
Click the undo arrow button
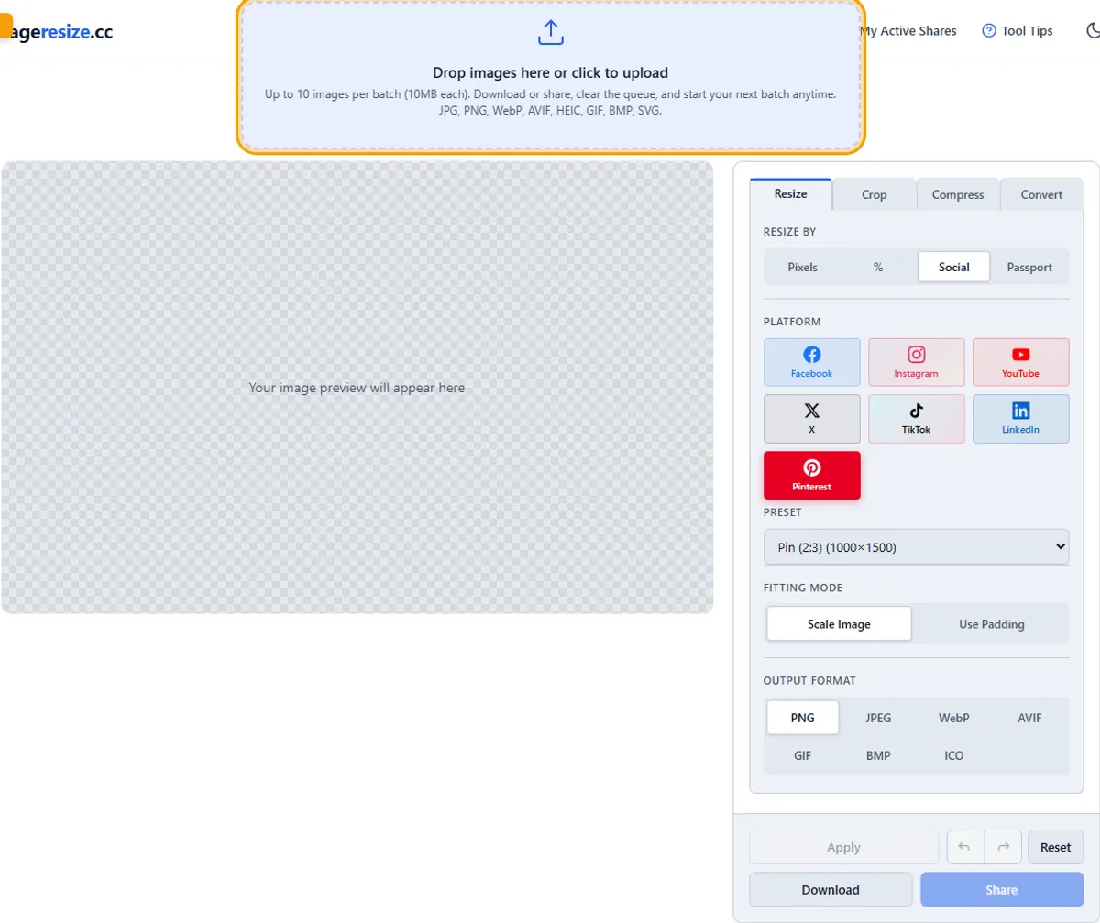coord(965,847)
